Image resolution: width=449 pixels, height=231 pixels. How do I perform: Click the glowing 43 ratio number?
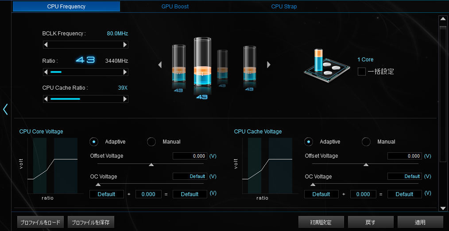tap(85, 60)
